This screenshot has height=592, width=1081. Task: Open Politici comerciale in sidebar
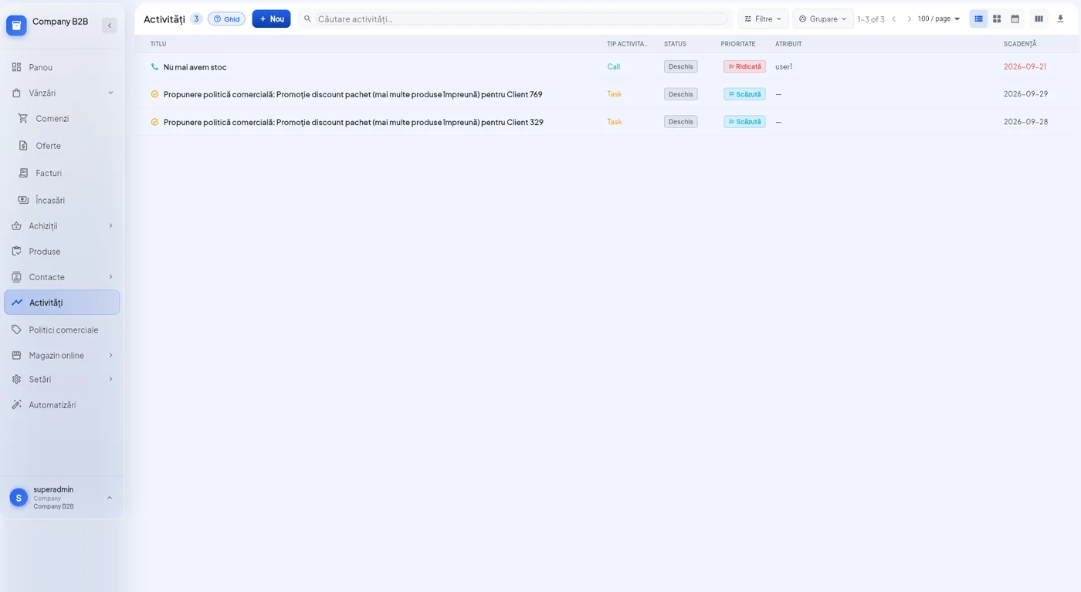(x=62, y=330)
